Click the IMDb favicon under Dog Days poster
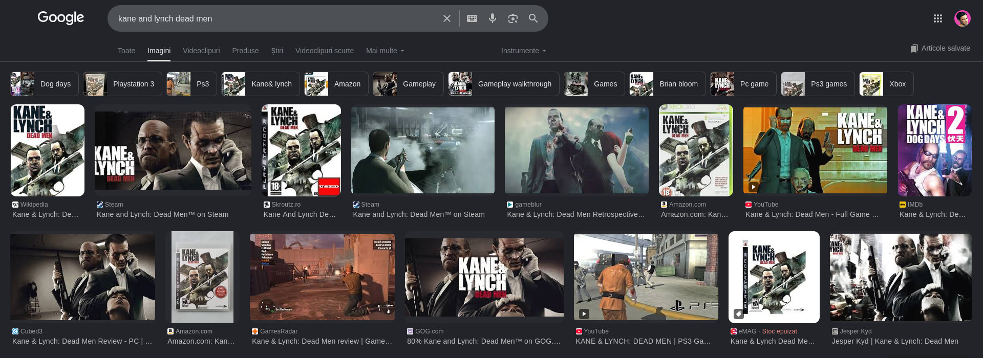 903,205
